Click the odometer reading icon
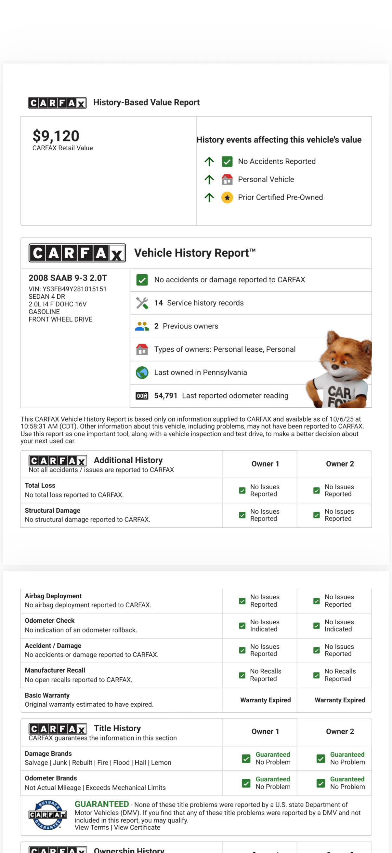392x853 pixels. pos(142,396)
